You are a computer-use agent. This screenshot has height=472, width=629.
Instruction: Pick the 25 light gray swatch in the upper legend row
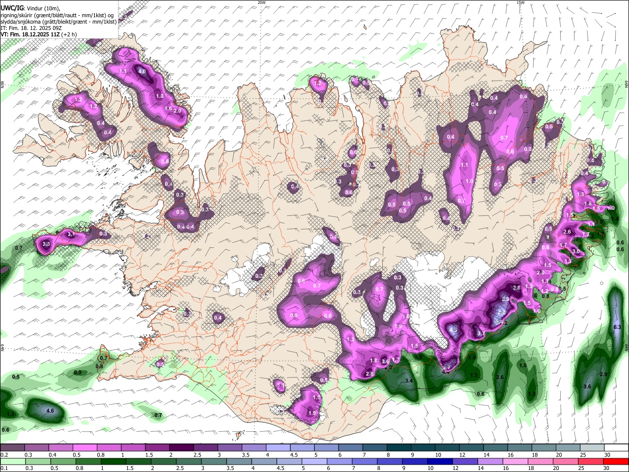(592, 448)
